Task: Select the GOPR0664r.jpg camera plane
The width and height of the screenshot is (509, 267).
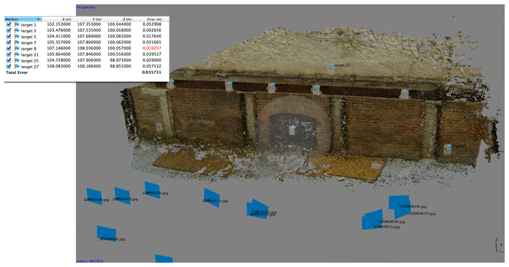Action: click(106, 235)
